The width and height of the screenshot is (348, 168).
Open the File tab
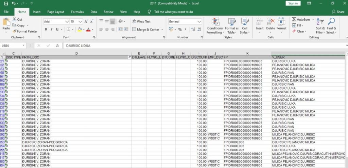(6, 12)
